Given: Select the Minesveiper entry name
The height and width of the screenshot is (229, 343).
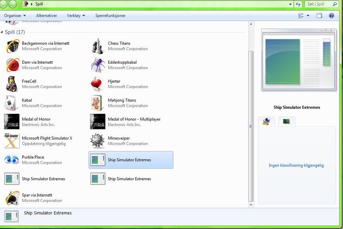Looking at the screenshot, I should [x=119, y=138].
